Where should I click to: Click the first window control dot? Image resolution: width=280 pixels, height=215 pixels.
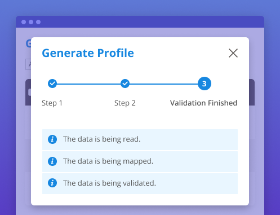[24, 22]
